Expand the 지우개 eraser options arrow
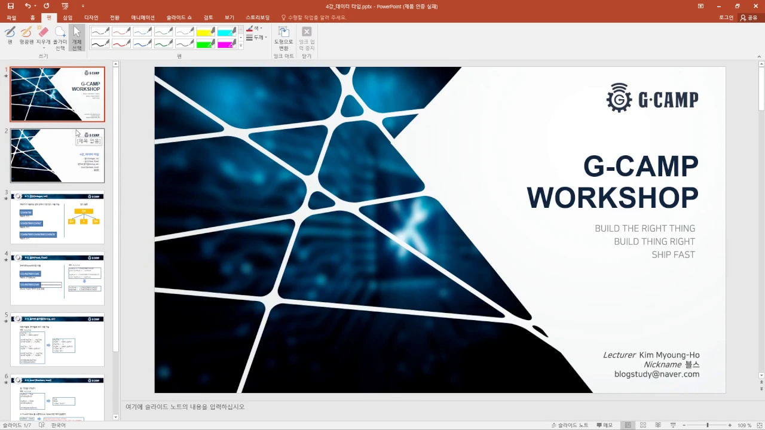This screenshot has width=765, height=430. (x=43, y=48)
